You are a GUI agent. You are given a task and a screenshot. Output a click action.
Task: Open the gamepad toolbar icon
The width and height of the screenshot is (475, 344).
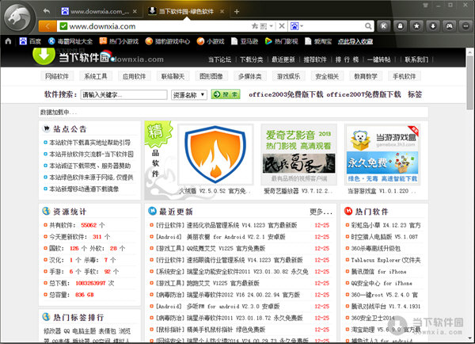tap(449, 26)
